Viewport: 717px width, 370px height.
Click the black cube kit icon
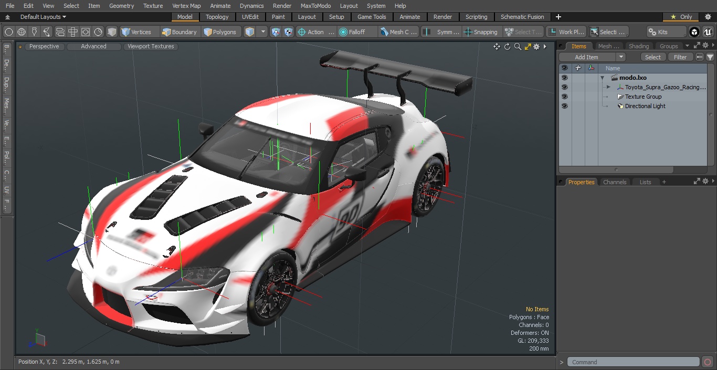coord(694,32)
